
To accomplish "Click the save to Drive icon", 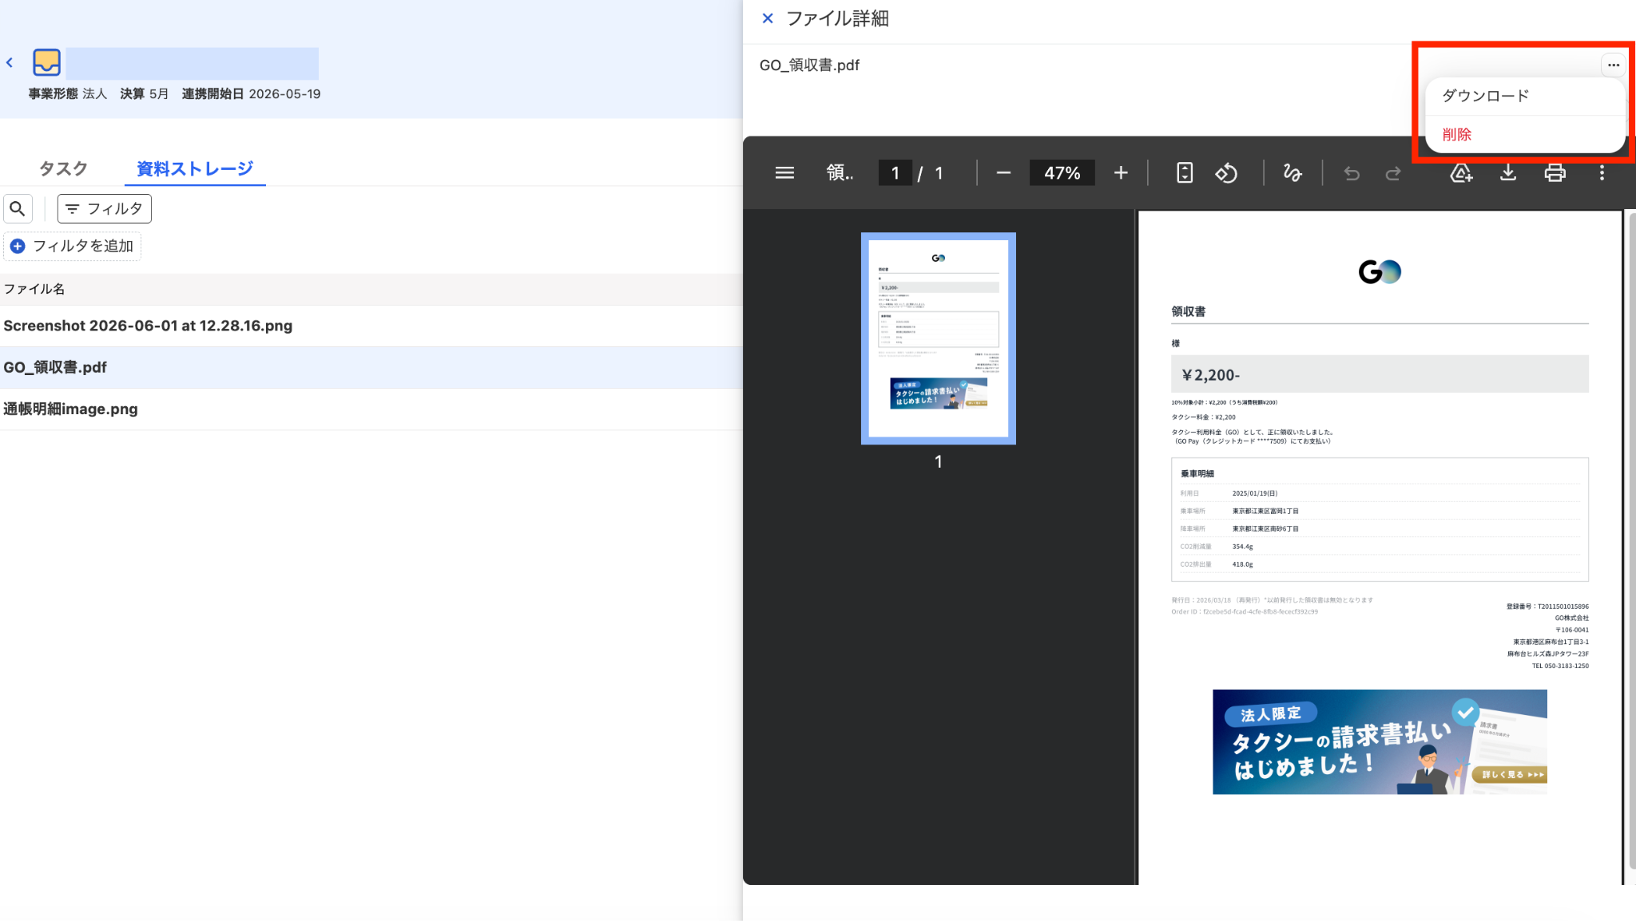I will pos(1461,173).
